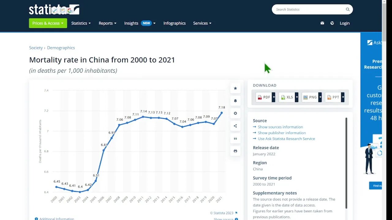Click the Release date value January 2022

click(264, 154)
